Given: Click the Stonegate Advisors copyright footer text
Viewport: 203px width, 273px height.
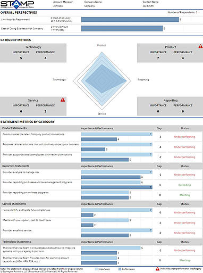Looking at the screenshot, I should pos(39,271).
